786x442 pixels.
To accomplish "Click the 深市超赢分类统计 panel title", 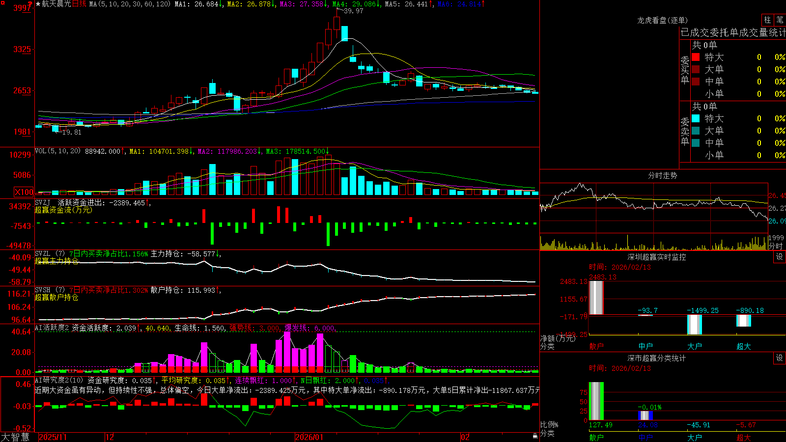I will click(x=657, y=358).
